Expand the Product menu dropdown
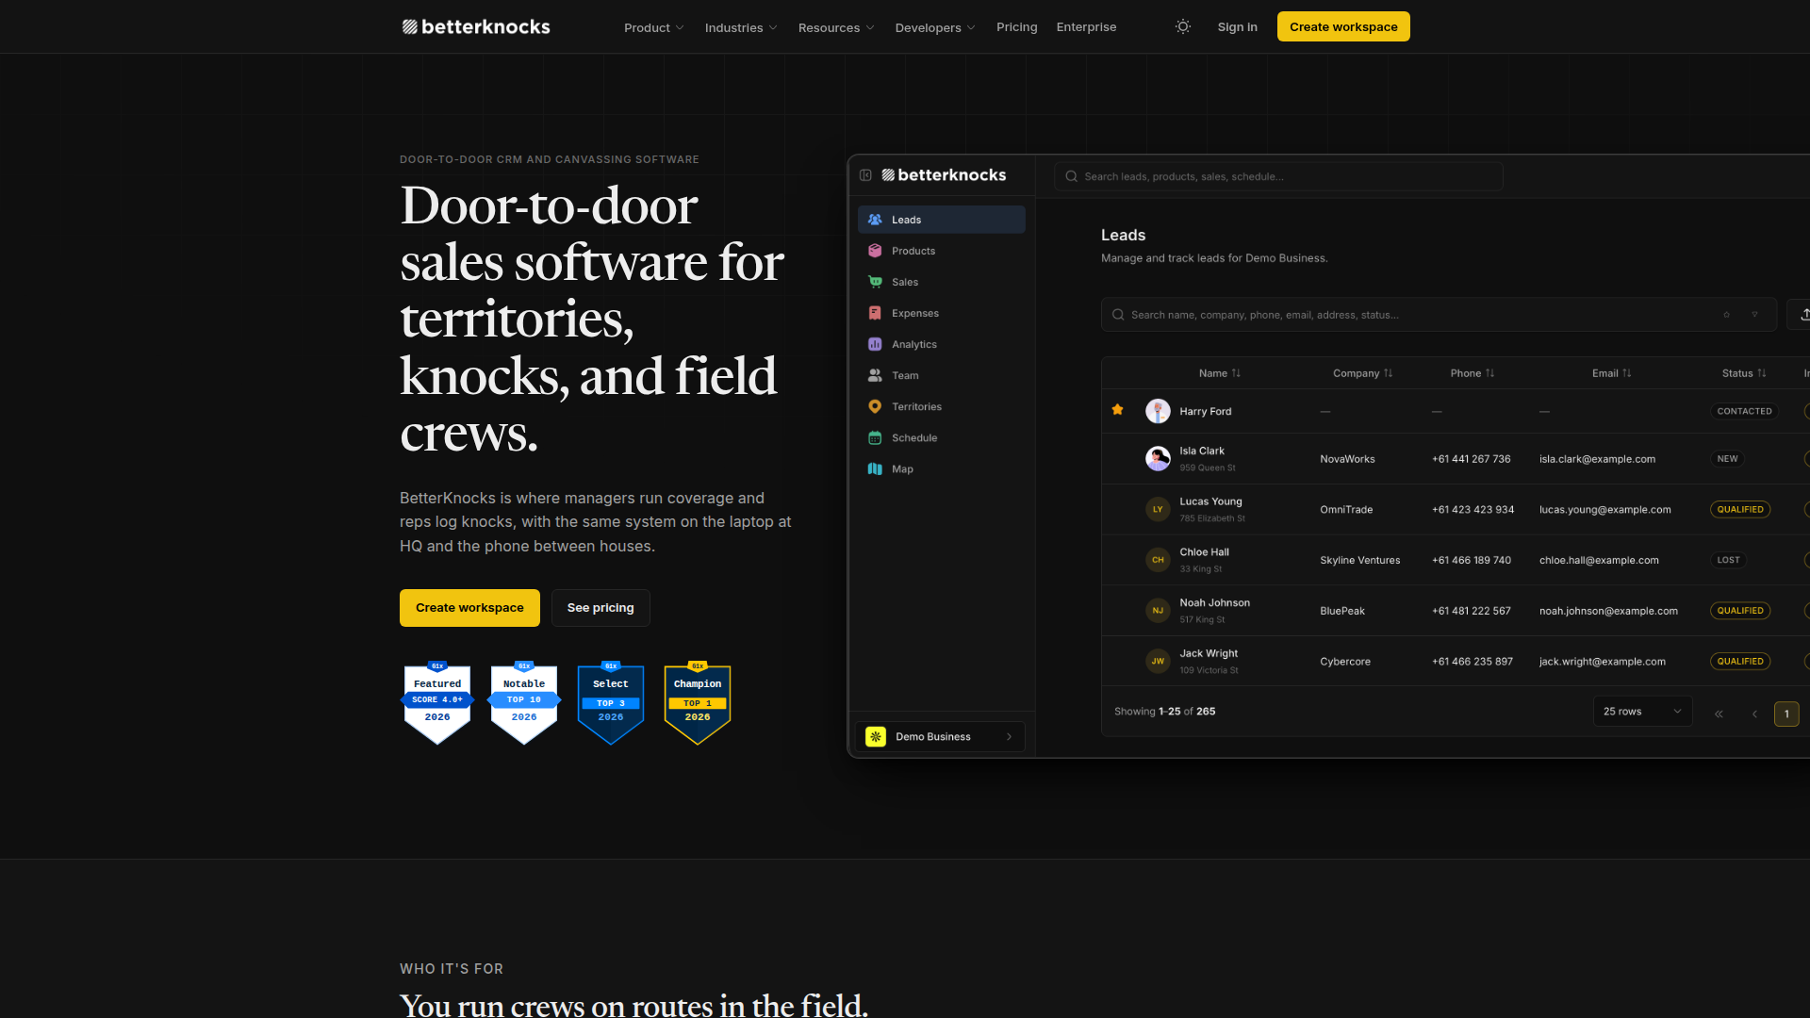Screen dimensions: 1810x1018 pyautogui.click(x=653, y=27)
